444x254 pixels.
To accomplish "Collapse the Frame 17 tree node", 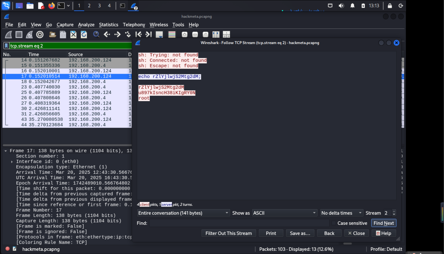I will coord(5,151).
